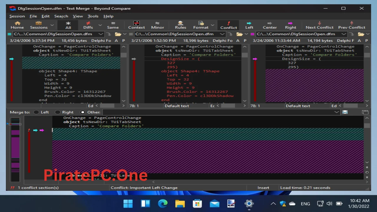Open the Session menu
Viewport: 377px width, 212px height.
click(17, 16)
